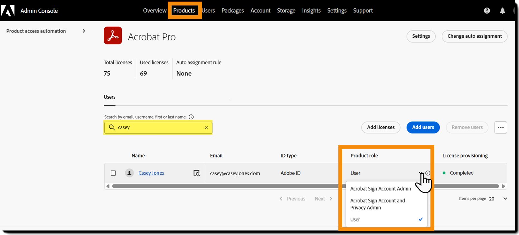Click the Total licenses value 75

(x=107, y=73)
